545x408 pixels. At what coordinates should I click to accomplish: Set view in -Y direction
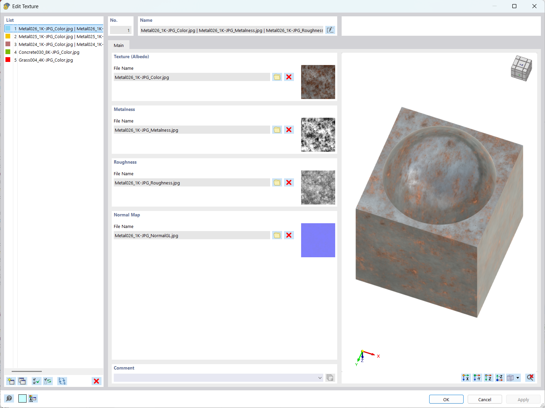pos(478,378)
